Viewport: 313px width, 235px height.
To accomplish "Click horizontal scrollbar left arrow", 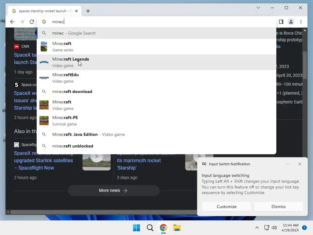I will (x=8, y=212).
